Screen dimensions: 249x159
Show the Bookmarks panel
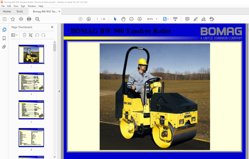point(4,38)
